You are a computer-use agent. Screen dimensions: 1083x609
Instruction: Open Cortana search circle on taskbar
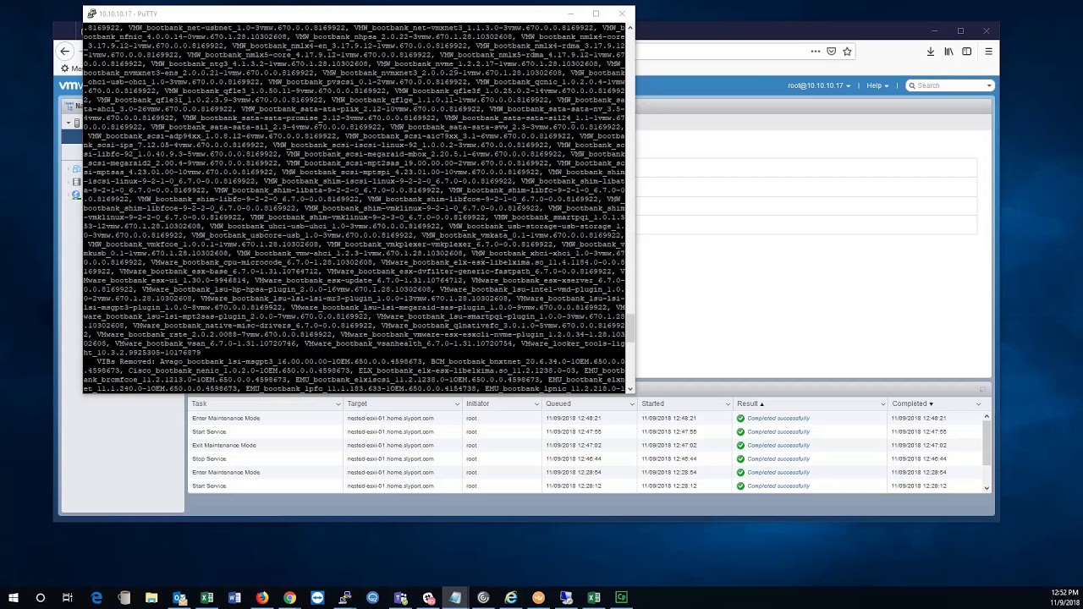(40, 598)
